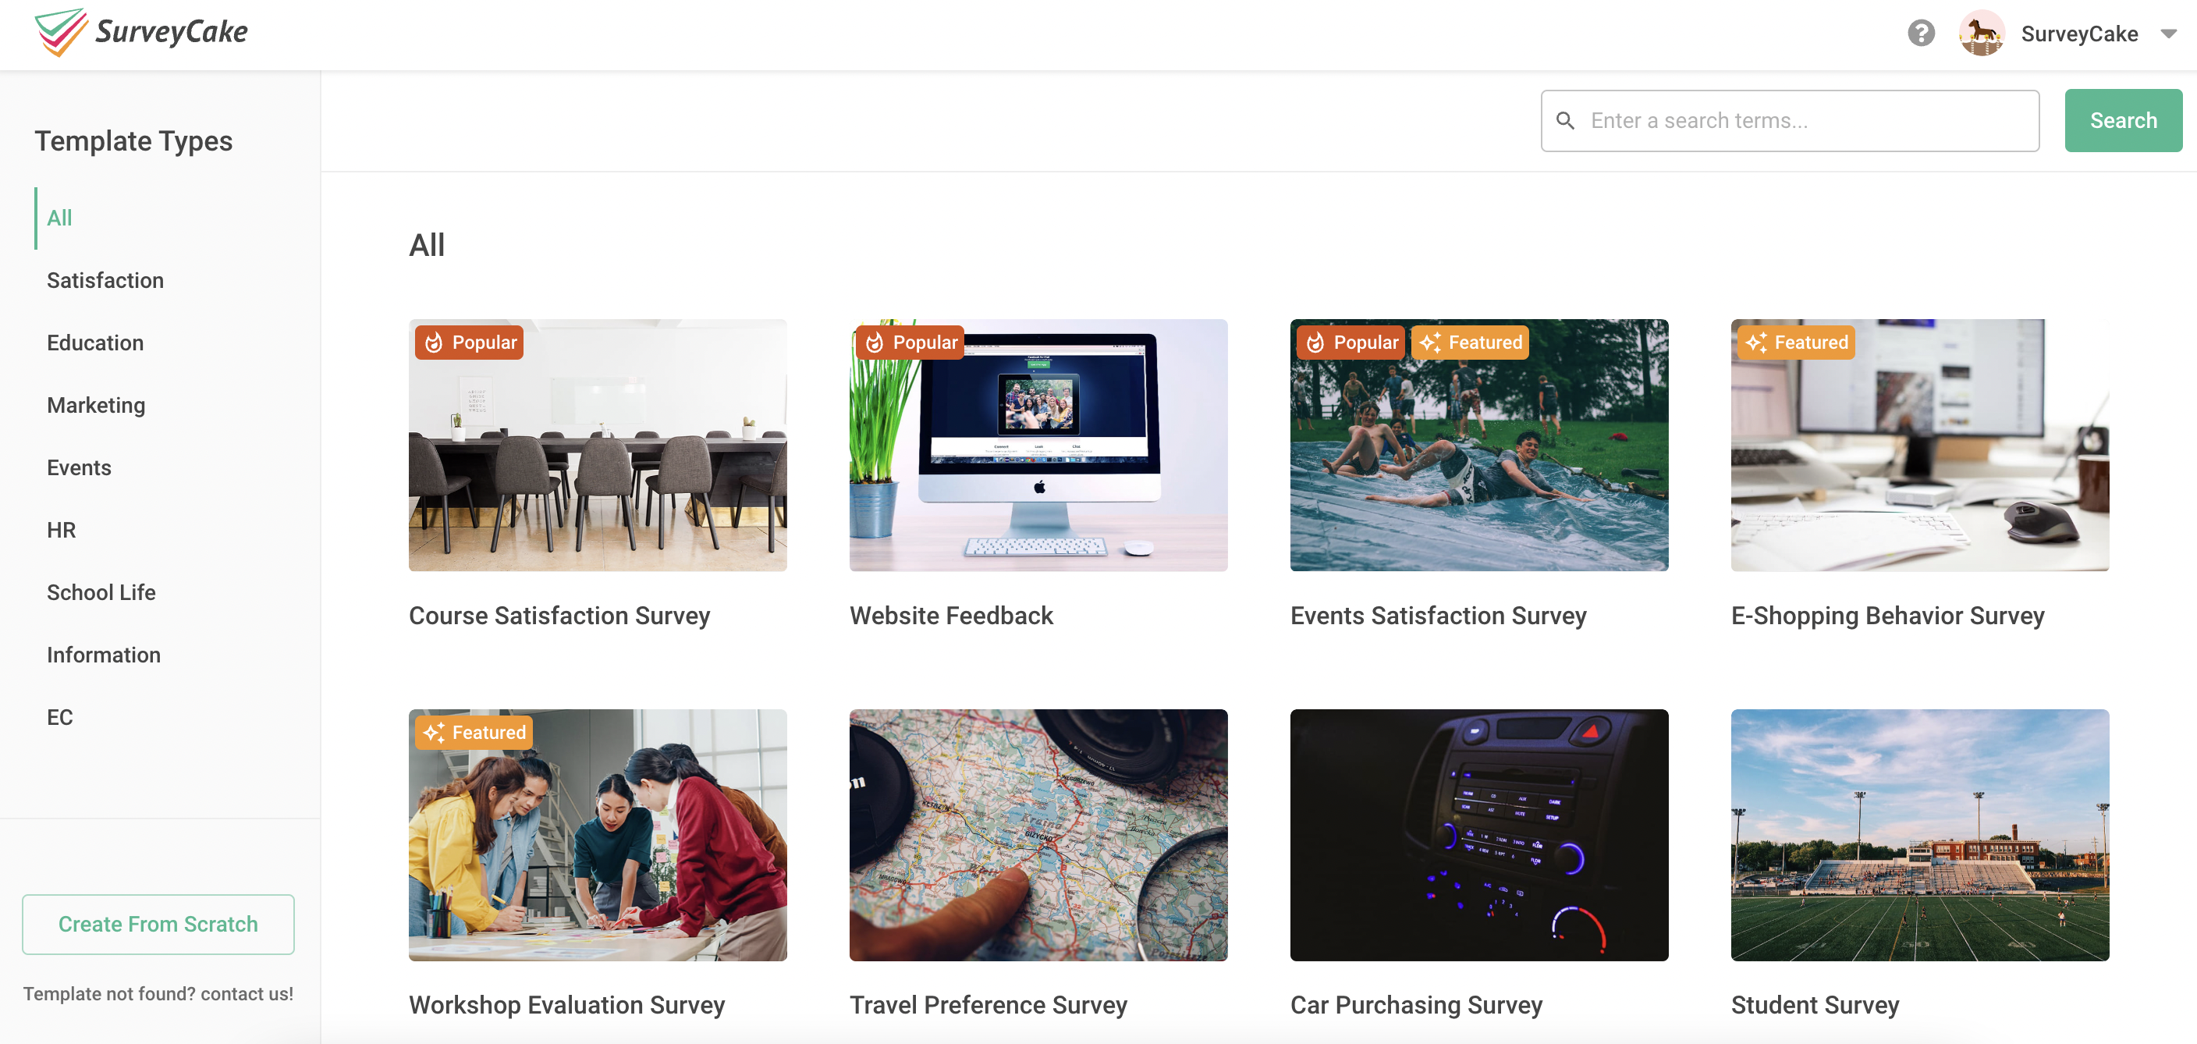Click the Create From Scratch button
This screenshot has height=1044, width=2197.
pyautogui.click(x=158, y=924)
